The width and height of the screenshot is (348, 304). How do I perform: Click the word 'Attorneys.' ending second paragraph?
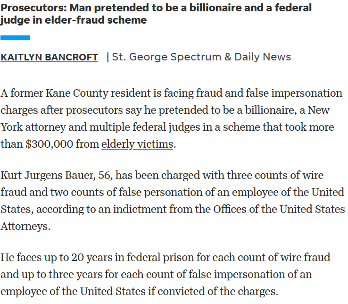[25, 226]
